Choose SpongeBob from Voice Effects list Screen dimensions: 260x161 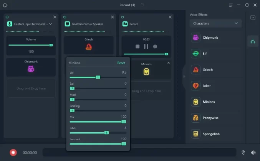pyautogui.click(x=215, y=134)
